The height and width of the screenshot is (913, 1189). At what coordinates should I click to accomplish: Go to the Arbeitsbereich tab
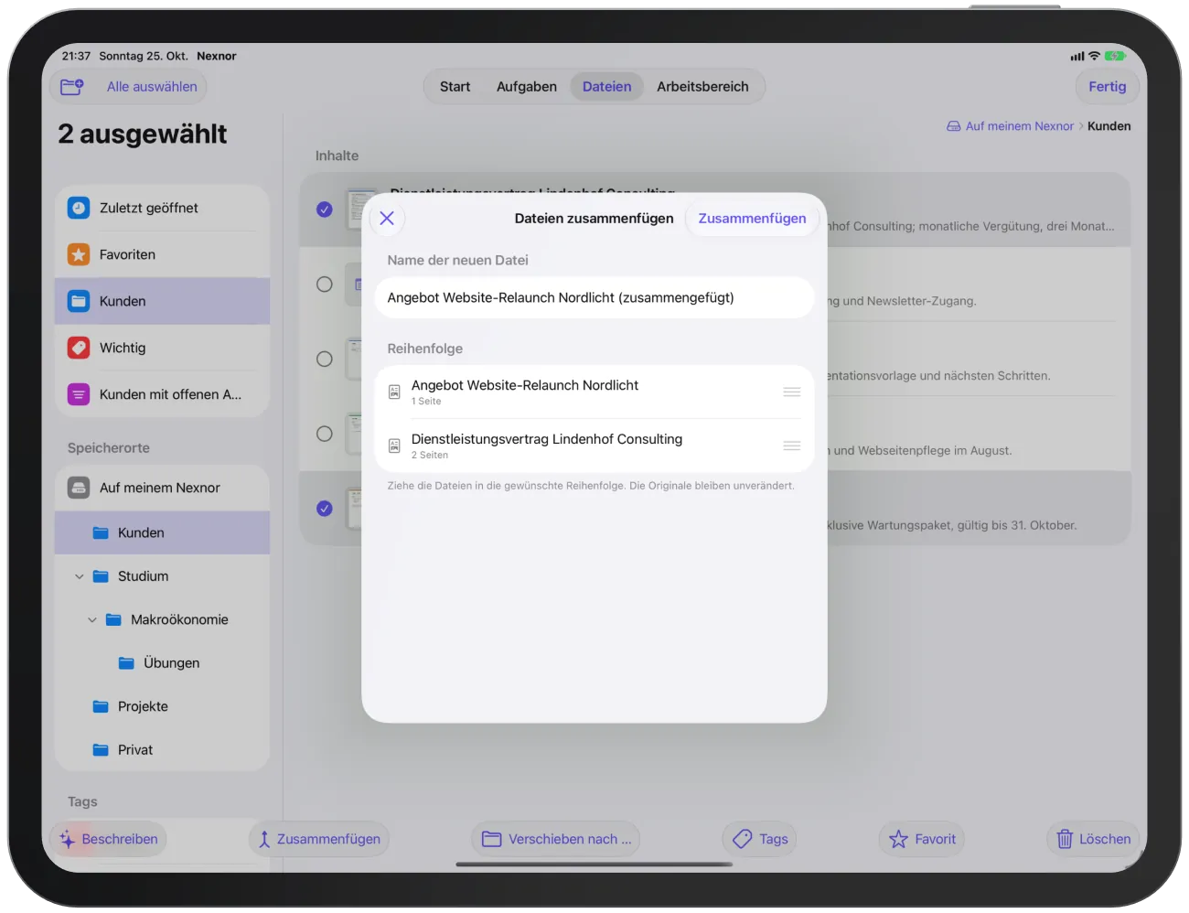click(702, 87)
